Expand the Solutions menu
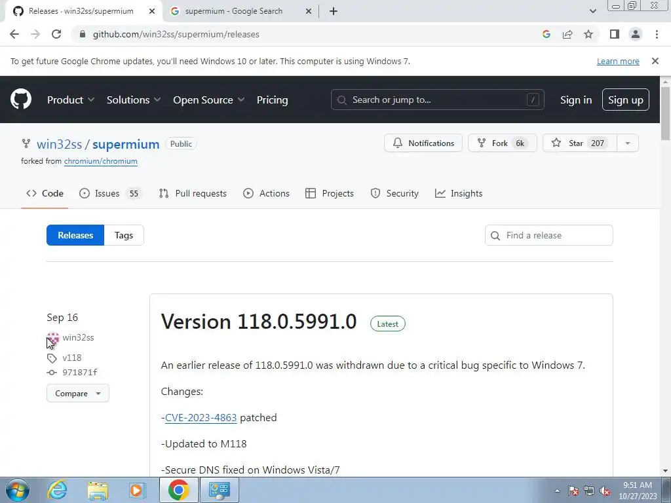 (134, 100)
